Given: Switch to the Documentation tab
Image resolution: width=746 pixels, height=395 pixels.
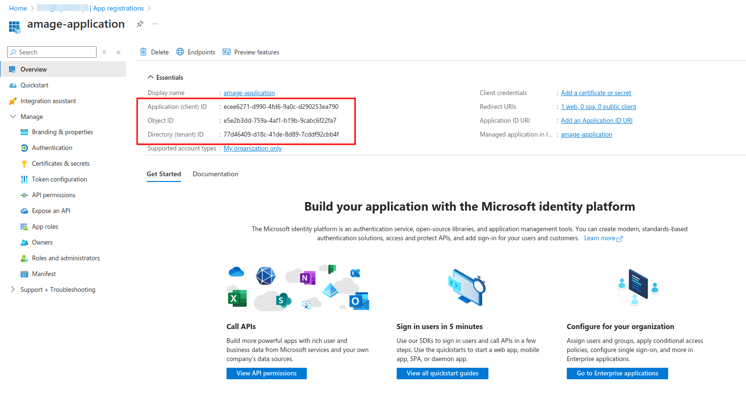Looking at the screenshot, I should pyautogui.click(x=215, y=174).
